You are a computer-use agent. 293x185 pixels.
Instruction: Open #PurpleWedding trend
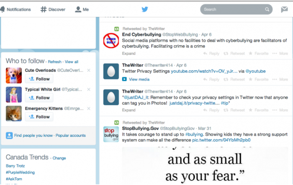pos(20,172)
